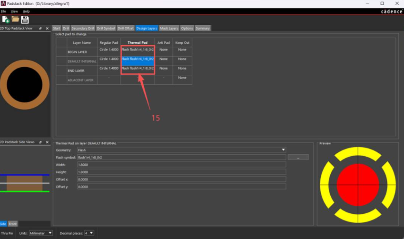The image size is (404, 239).
Task: Click the padstack side view drawing
Action: (25, 183)
